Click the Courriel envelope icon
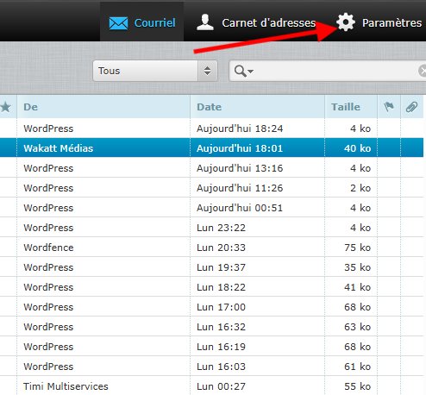426x395 pixels. [118, 23]
